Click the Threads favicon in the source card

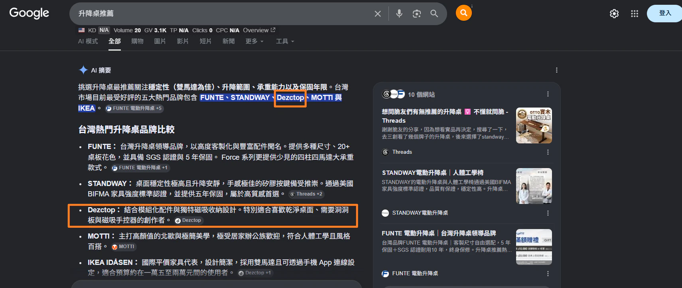[385, 152]
